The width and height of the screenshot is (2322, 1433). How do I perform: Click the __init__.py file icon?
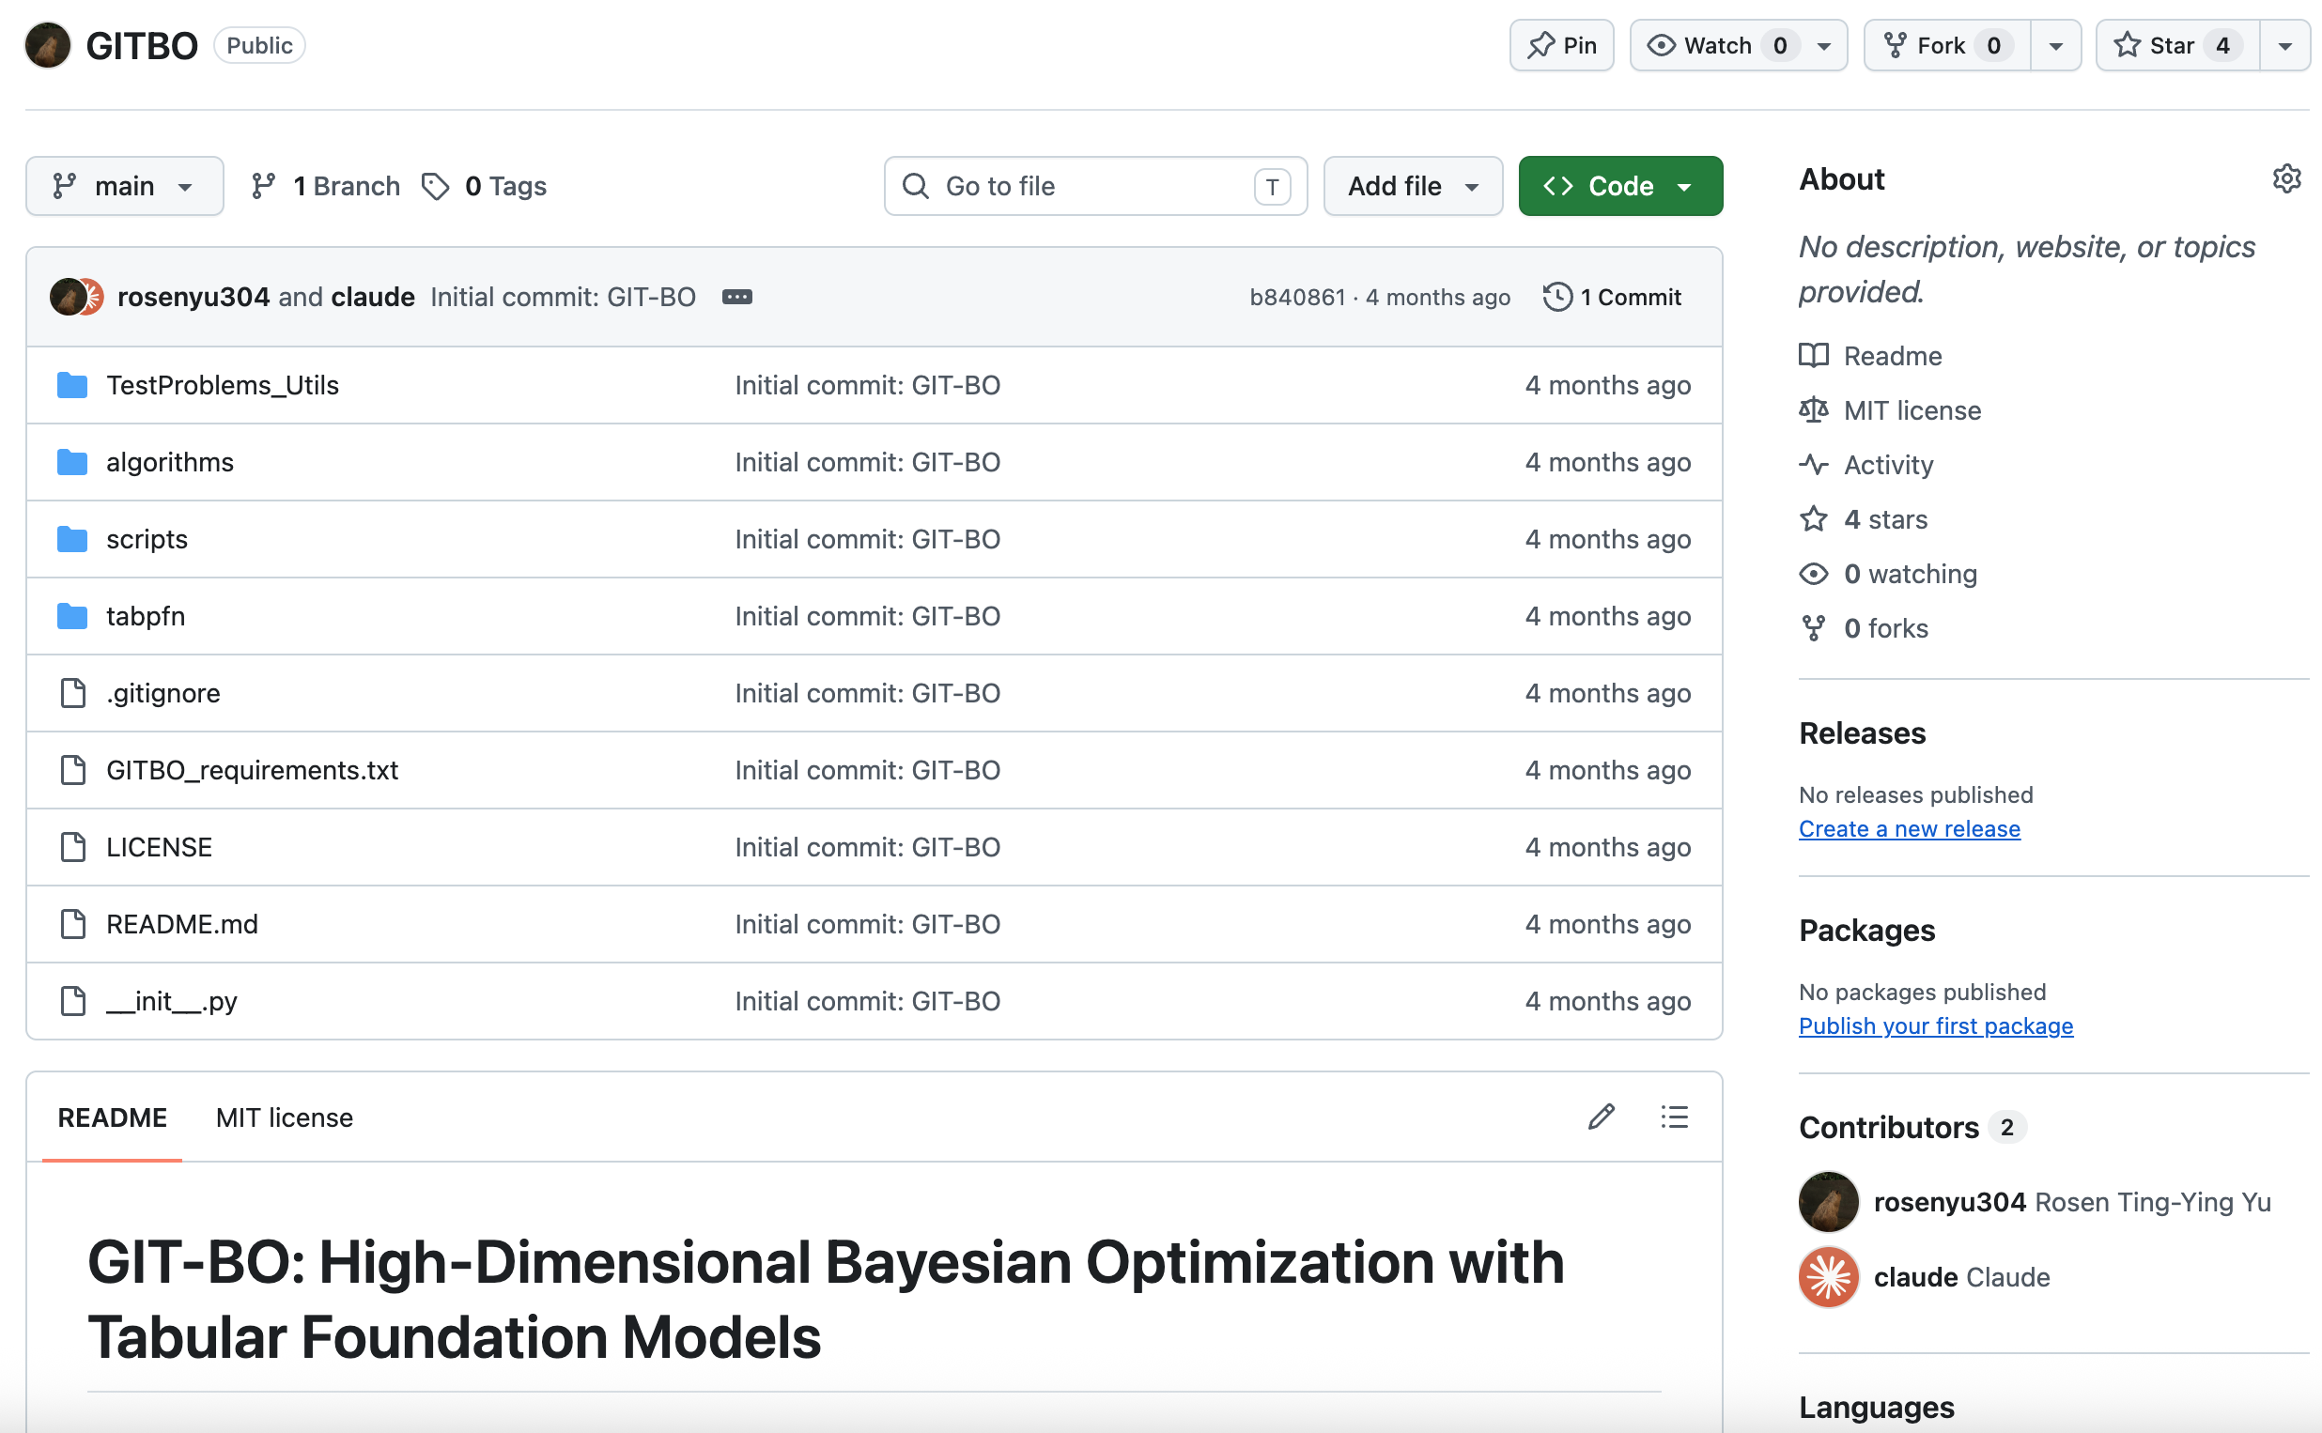tap(72, 1001)
